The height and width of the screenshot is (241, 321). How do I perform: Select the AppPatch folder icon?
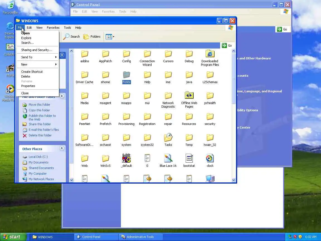click(x=105, y=54)
